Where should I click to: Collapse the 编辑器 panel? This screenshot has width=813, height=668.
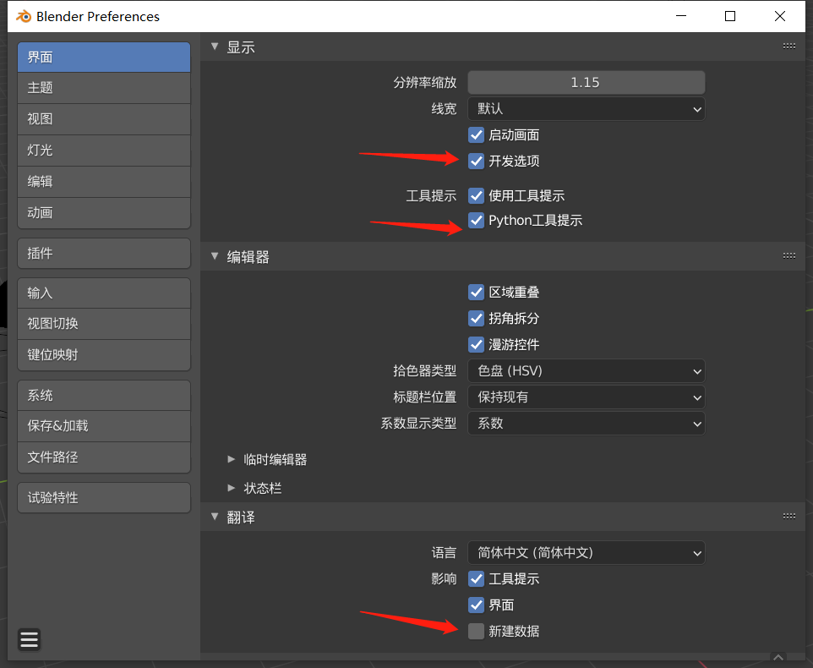[x=215, y=256]
